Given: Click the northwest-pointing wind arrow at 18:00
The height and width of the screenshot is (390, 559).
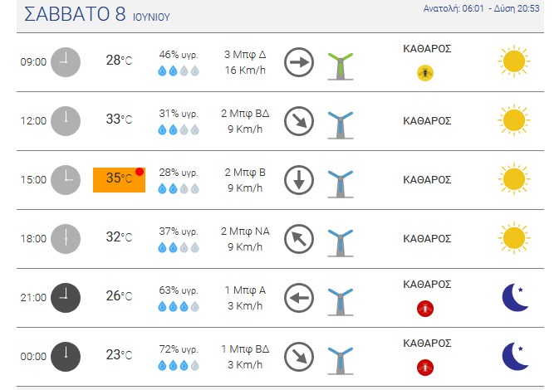Looking at the screenshot, I should pyautogui.click(x=299, y=239).
